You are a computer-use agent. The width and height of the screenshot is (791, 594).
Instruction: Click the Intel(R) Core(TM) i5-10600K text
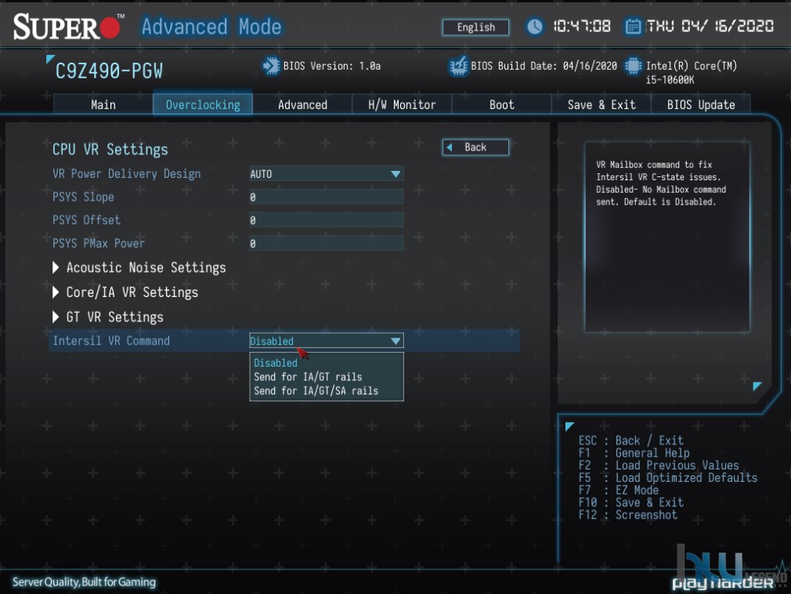pos(691,73)
